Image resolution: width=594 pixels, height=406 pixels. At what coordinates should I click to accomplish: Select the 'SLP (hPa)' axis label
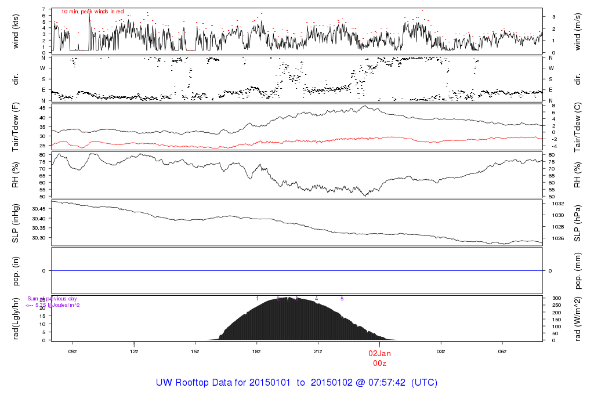(x=577, y=223)
